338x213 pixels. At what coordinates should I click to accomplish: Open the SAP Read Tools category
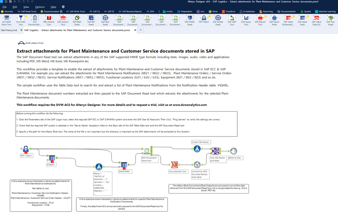click(27, 11)
